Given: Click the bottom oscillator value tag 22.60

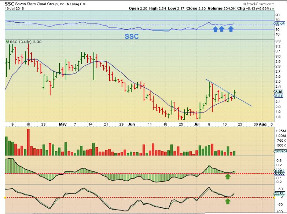Looking at the screenshot, I should (x=280, y=193).
